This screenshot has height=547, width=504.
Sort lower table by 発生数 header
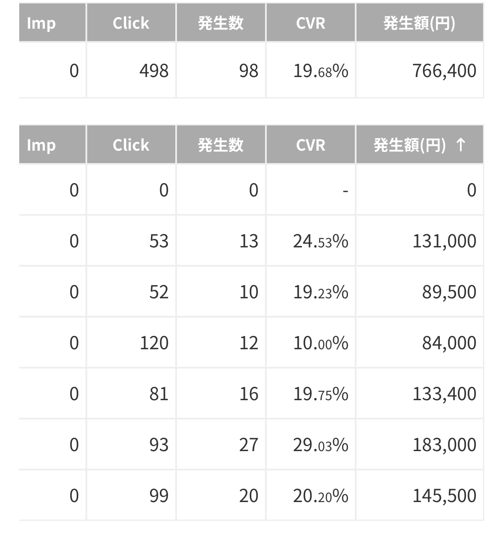[x=221, y=145]
